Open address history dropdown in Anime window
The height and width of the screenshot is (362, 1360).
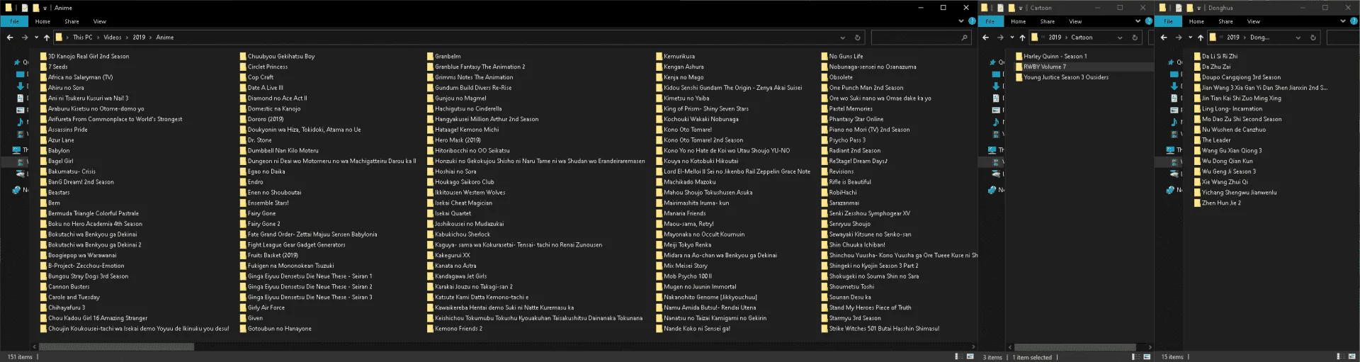pyautogui.click(x=842, y=38)
